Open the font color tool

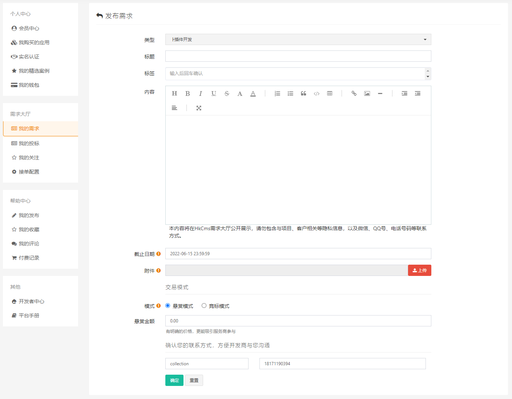click(x=240, y=94)
